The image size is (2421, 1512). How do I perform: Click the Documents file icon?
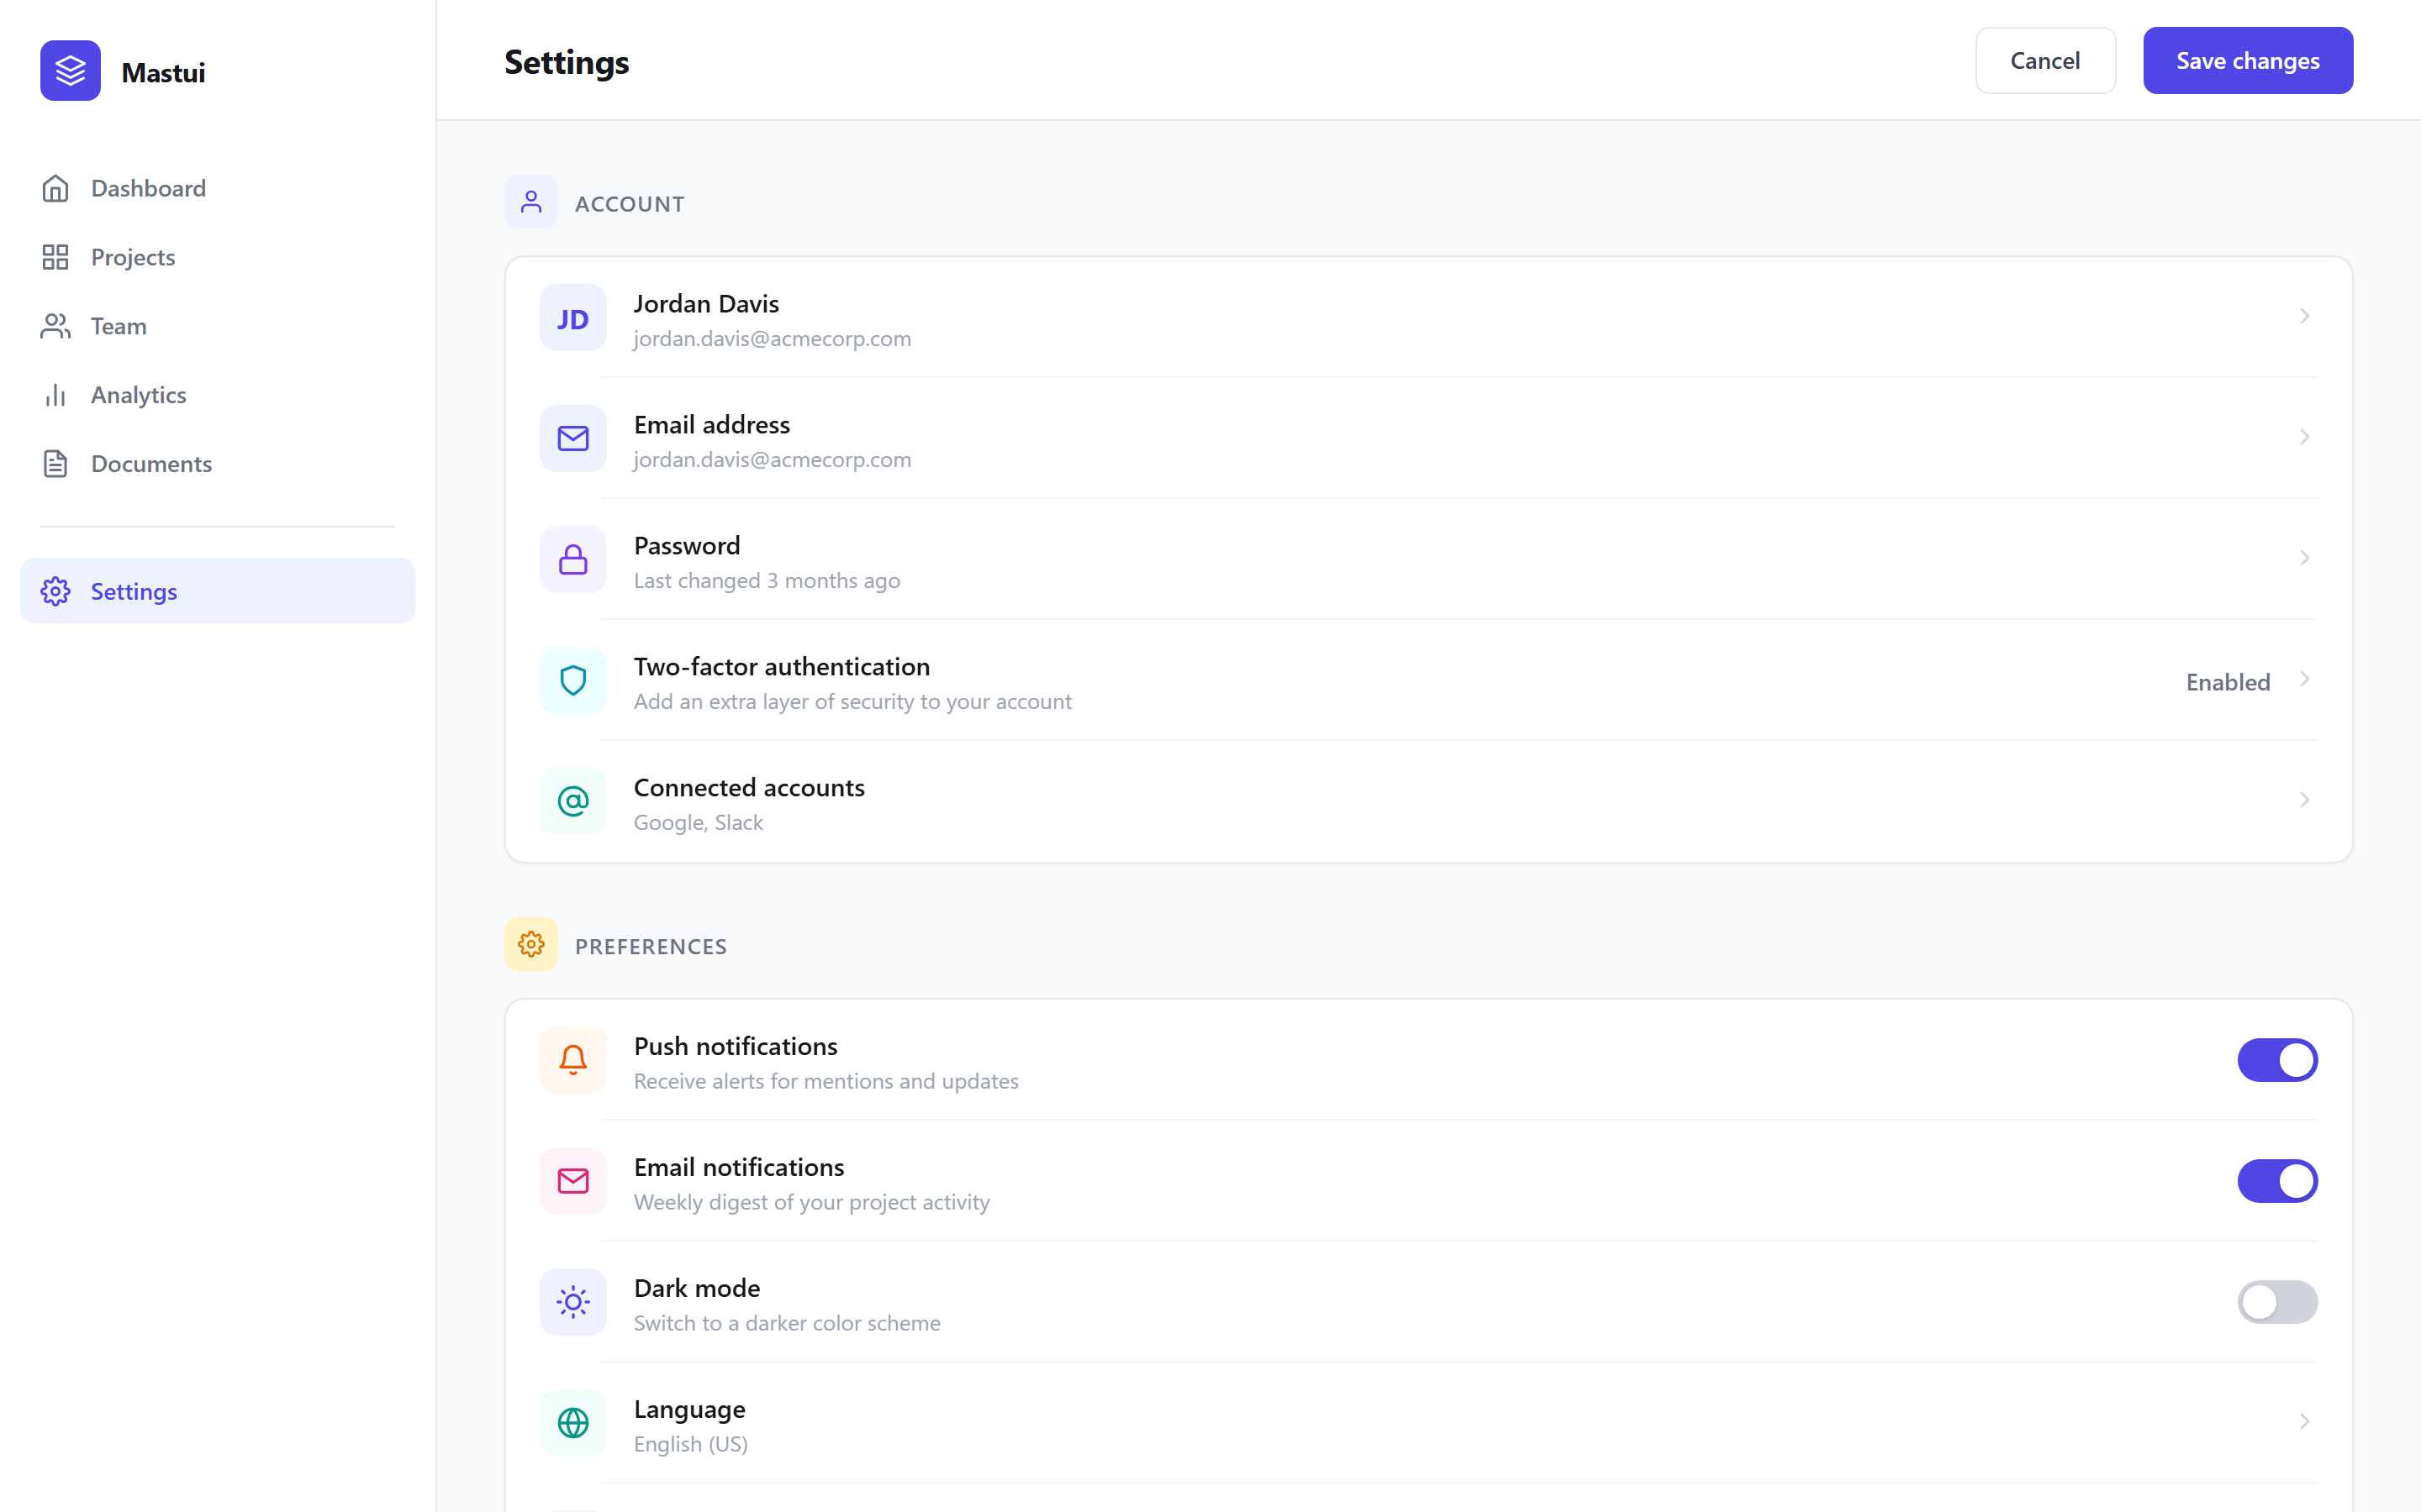[x=55, y=464]
